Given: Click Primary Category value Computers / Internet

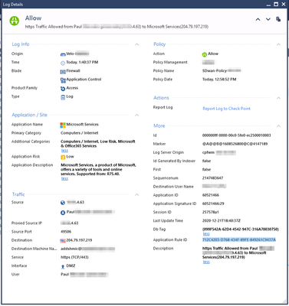Looking at the screenshot, I should pyautogui.click(x=80, y=133).
